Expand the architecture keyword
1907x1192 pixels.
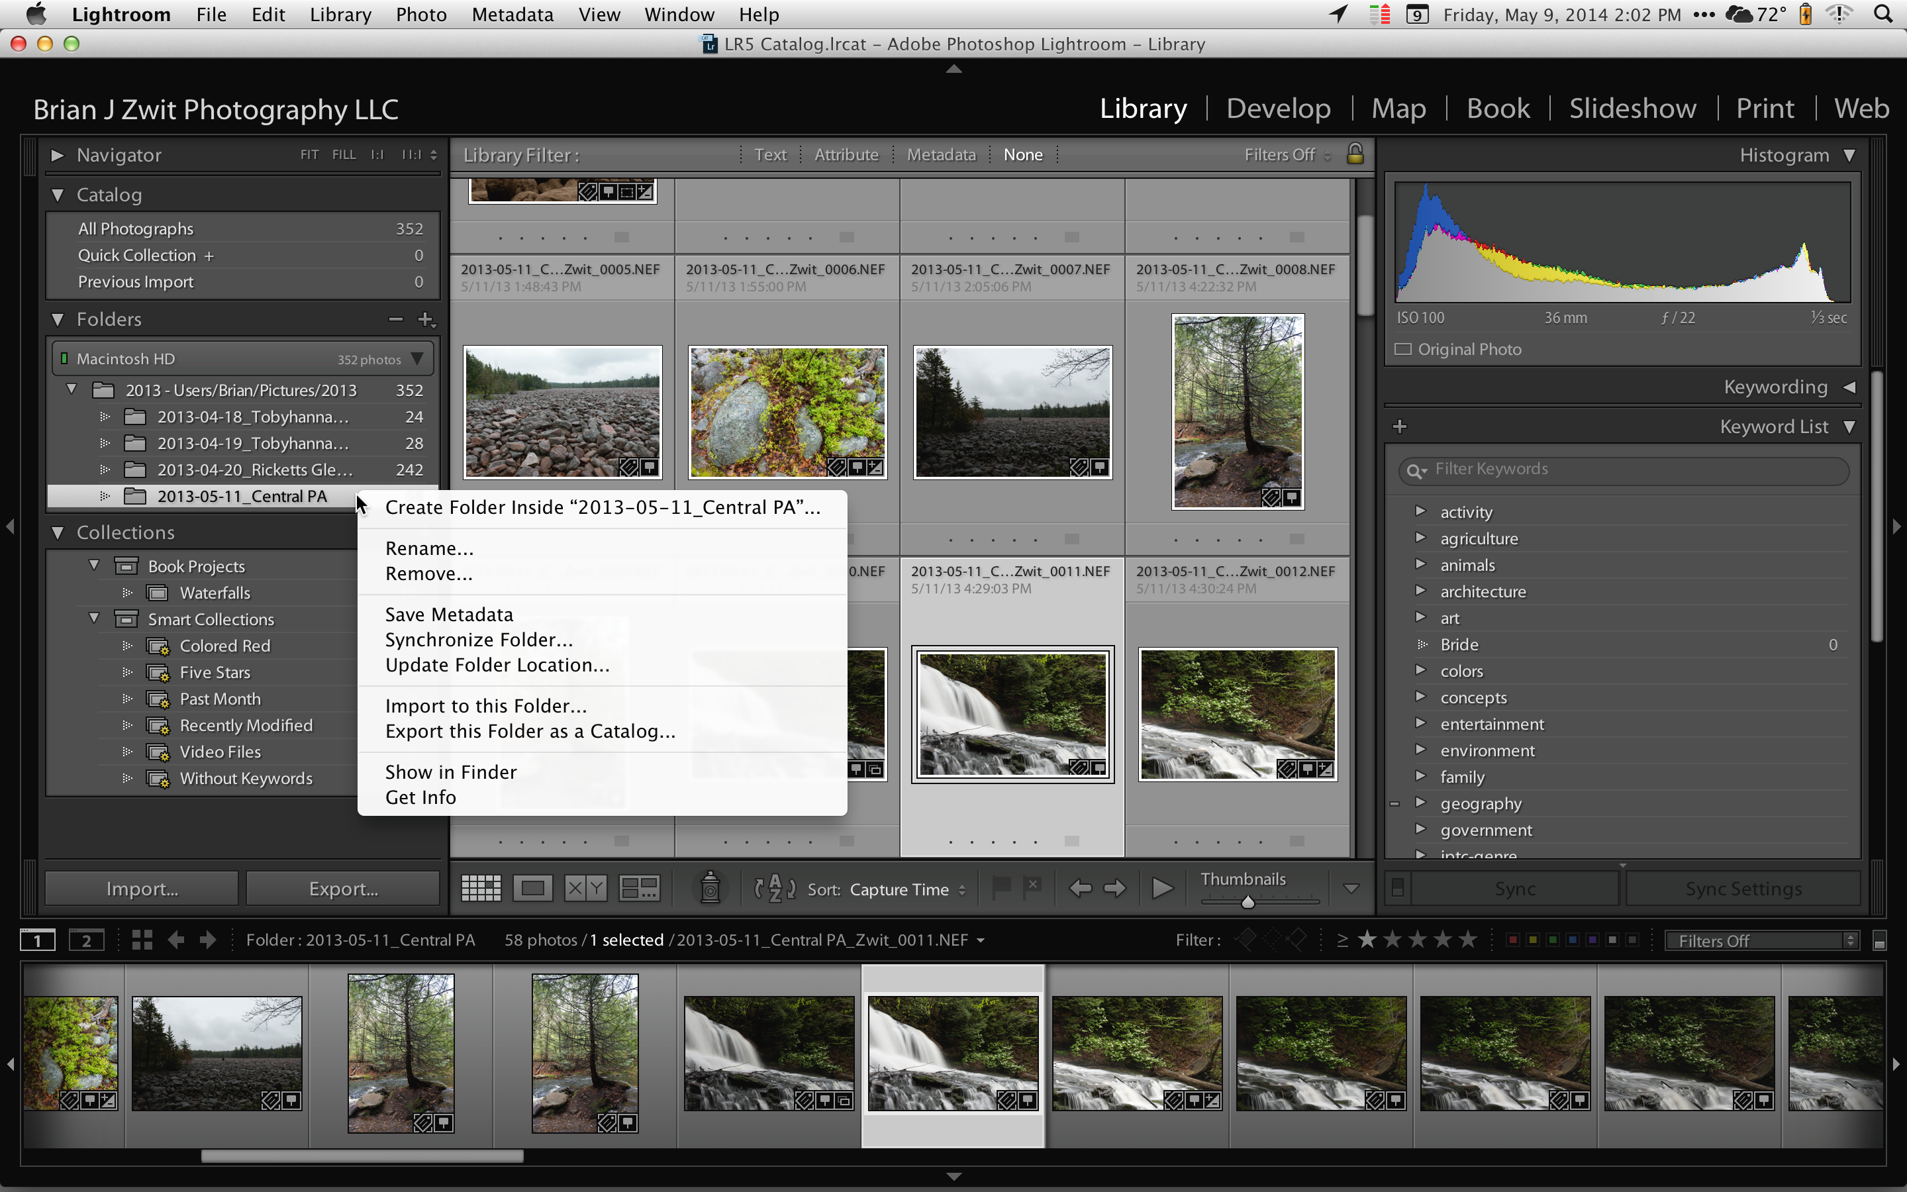tap(1420, 591)
